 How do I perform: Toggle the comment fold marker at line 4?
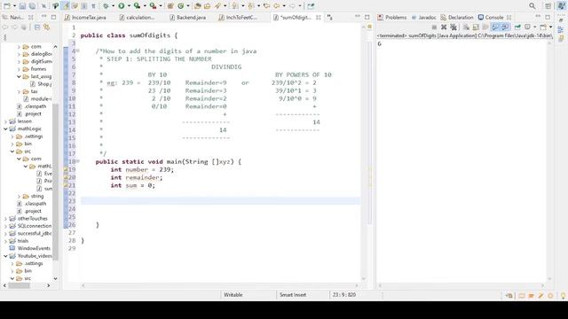[78, 51]
